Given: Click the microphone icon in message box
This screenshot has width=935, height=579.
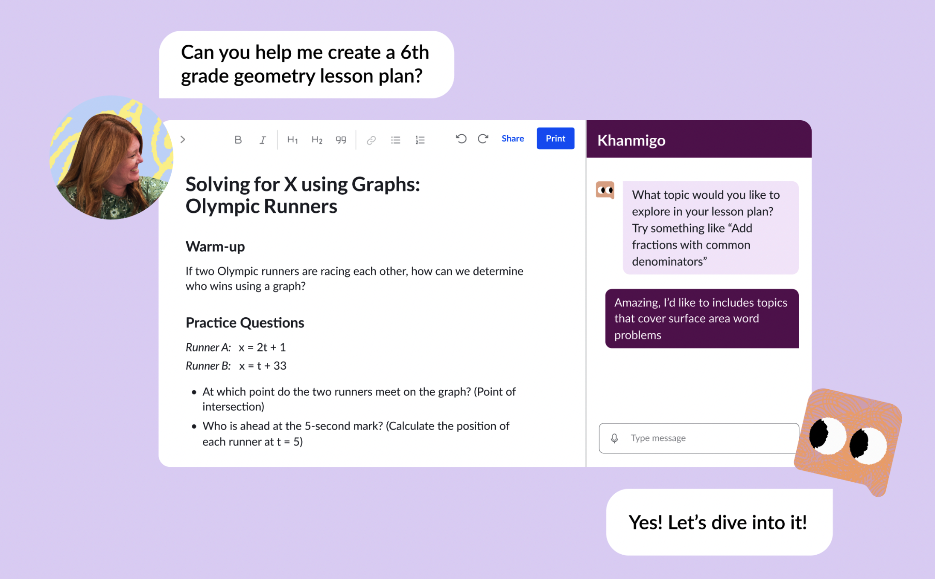Looking at the screenshot, I should 614,438.
